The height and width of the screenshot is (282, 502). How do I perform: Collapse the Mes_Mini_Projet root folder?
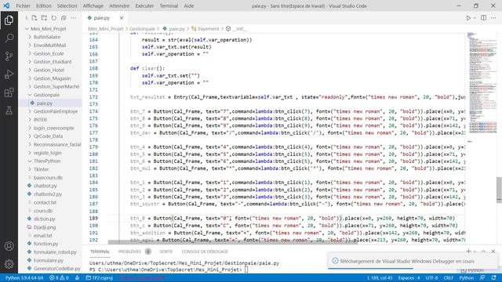point(49,29)
